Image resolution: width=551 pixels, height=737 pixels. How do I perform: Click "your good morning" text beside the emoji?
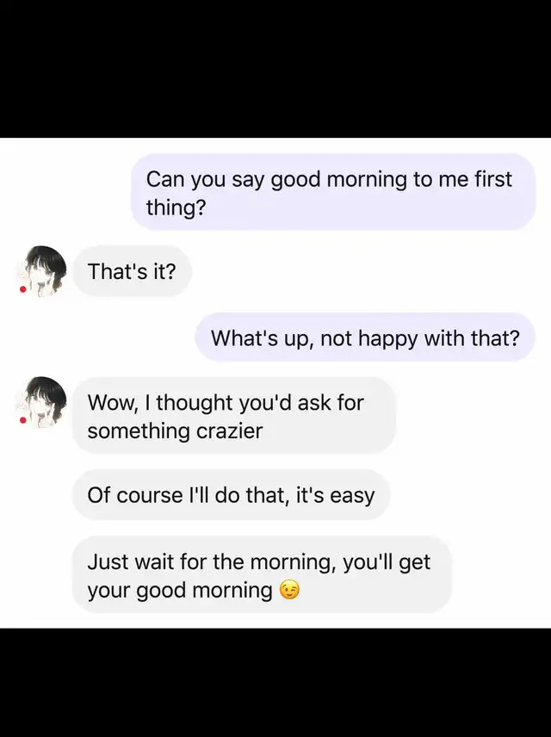(180, 591)
